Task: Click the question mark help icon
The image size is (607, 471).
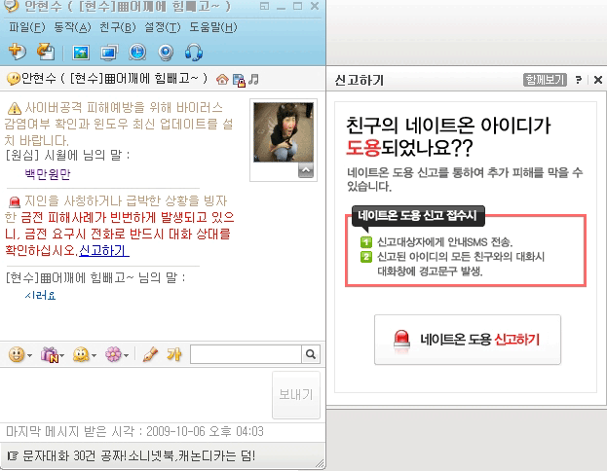Action: (x=579, y=80)
